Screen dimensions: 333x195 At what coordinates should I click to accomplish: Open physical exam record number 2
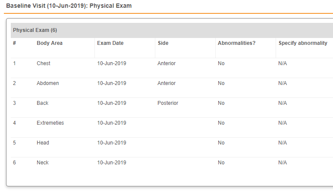[x=14, y=83]
